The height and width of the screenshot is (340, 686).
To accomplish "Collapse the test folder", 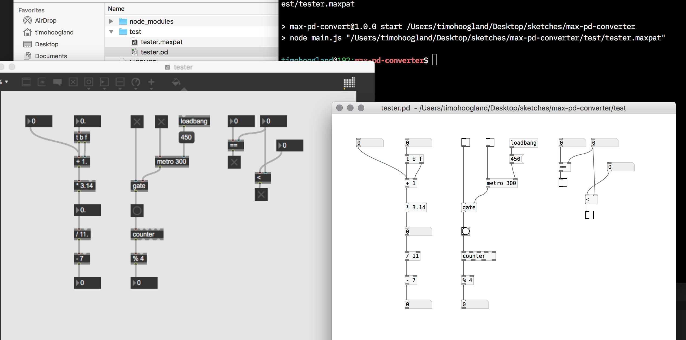I will 111,32.
